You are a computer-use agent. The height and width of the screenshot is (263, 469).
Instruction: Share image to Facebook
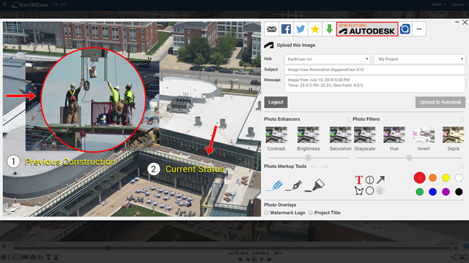click(286, 29)
